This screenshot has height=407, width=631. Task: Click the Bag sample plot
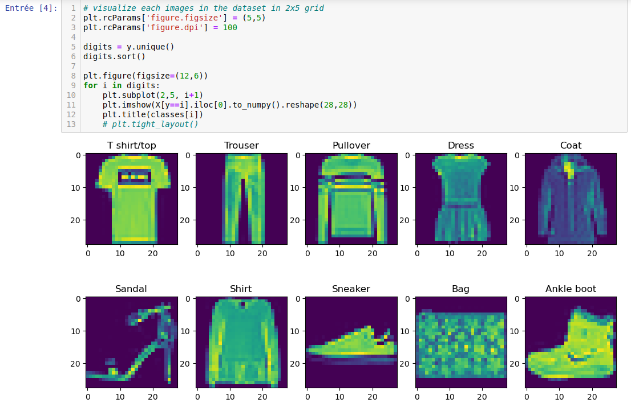460,342
